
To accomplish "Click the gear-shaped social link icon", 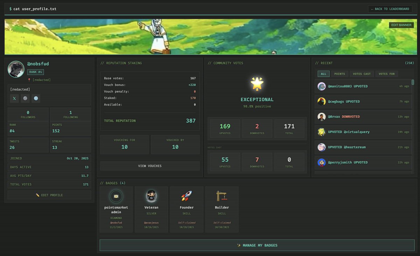I will point(25,98).
